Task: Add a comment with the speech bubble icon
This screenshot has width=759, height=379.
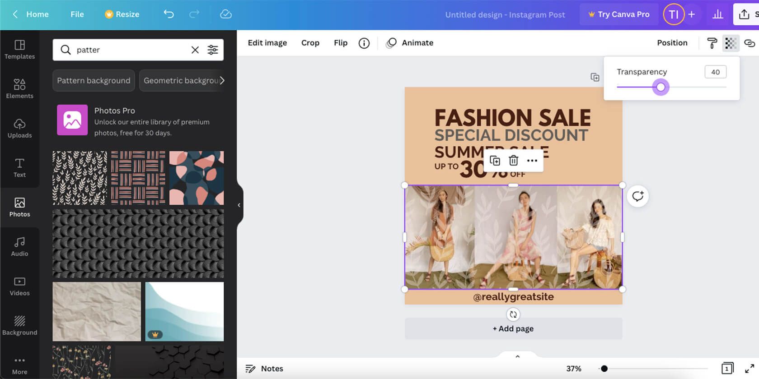Action: (637, 196)
